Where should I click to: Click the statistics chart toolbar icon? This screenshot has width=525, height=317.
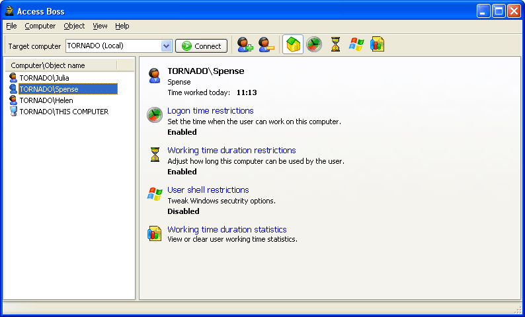[x=377, y=44]
